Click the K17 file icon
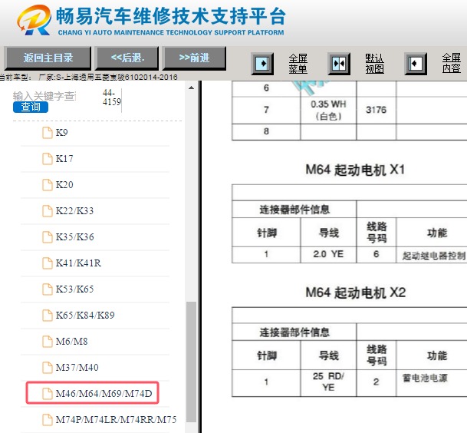This screenshot has width=467, height=433. point(48,159)
